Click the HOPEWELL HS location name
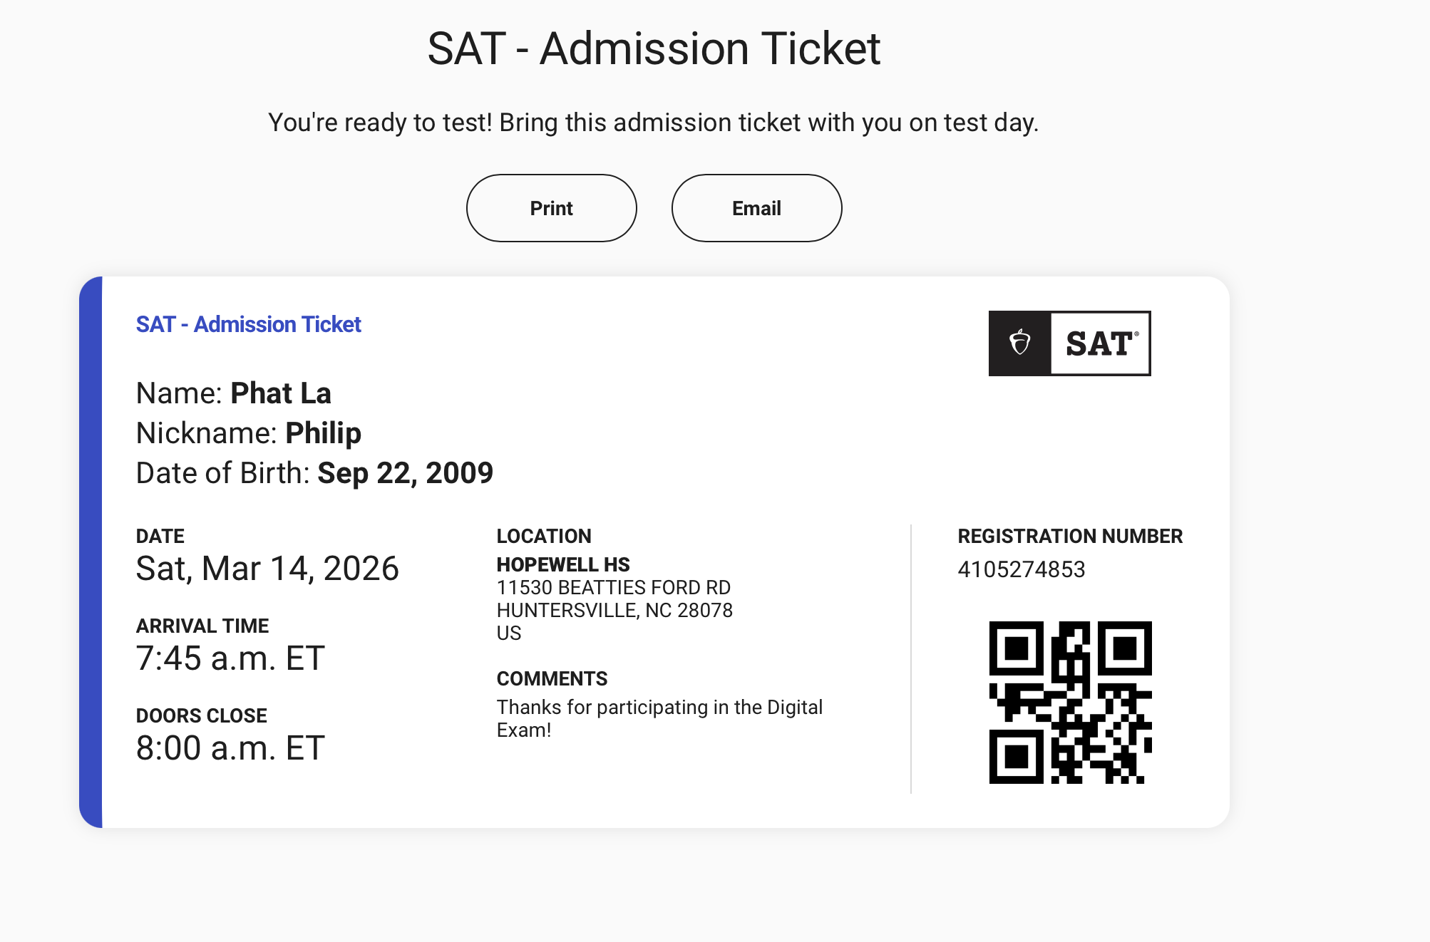 pos(563,564)
